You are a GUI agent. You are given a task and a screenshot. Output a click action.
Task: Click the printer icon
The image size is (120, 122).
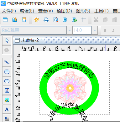click(x=46, y=20)
